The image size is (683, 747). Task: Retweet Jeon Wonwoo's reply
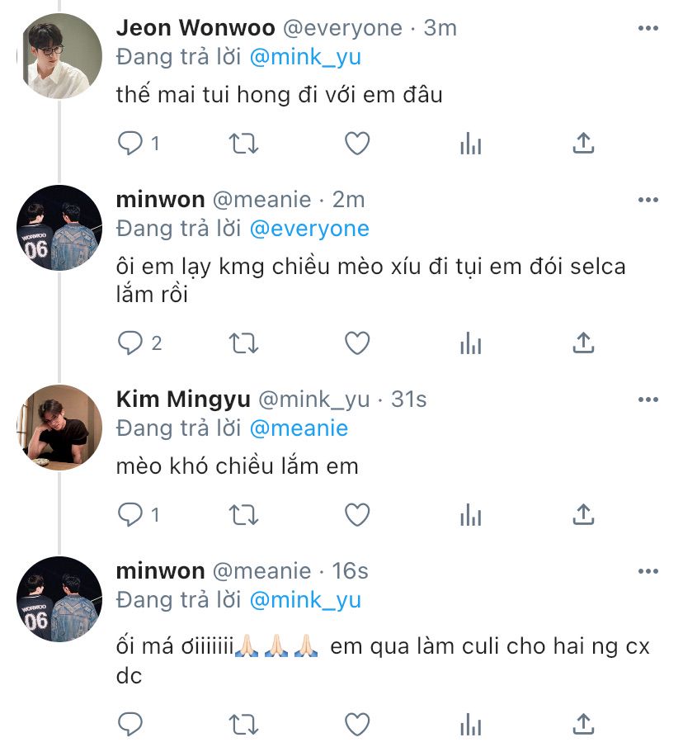(243, 144)
